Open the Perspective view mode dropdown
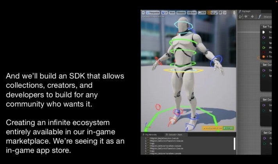The image size is (278, 164). coord(152,13)
